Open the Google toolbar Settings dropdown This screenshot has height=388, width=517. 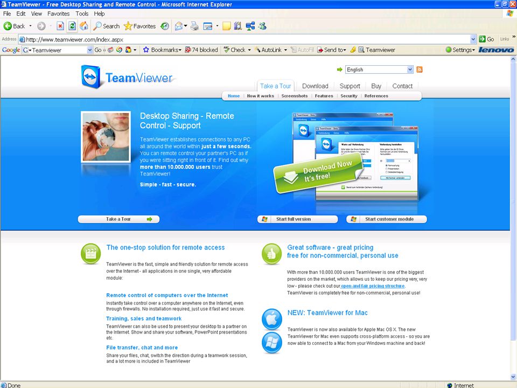tap(460, 50)
